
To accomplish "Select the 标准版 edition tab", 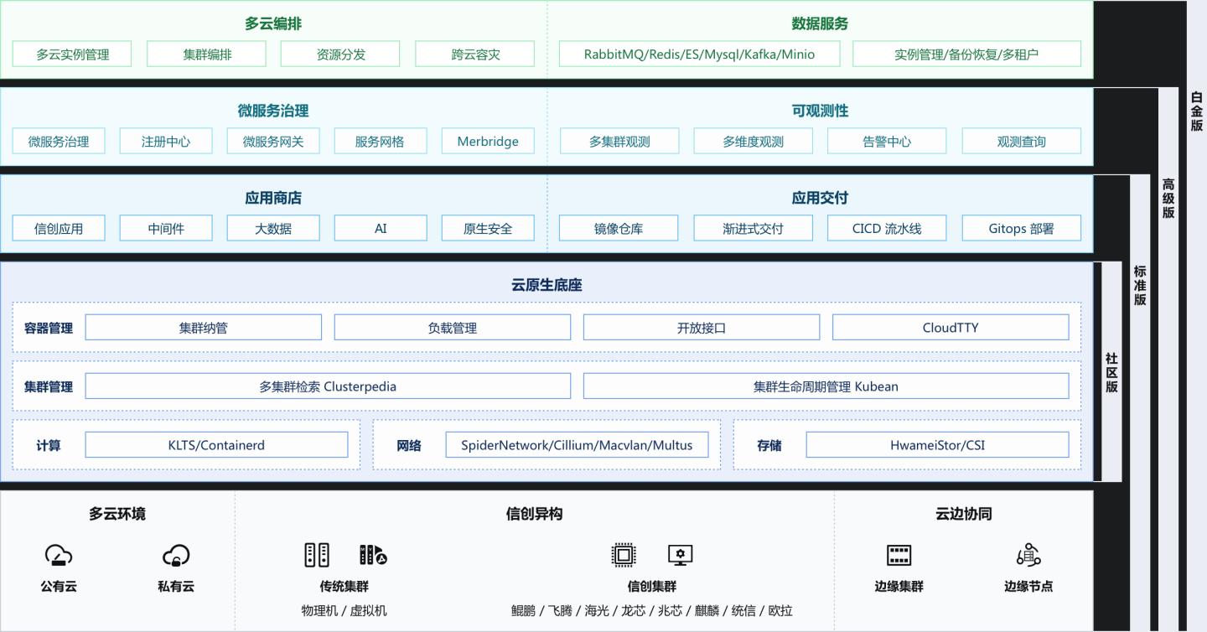I will [x=1140, y=285].
